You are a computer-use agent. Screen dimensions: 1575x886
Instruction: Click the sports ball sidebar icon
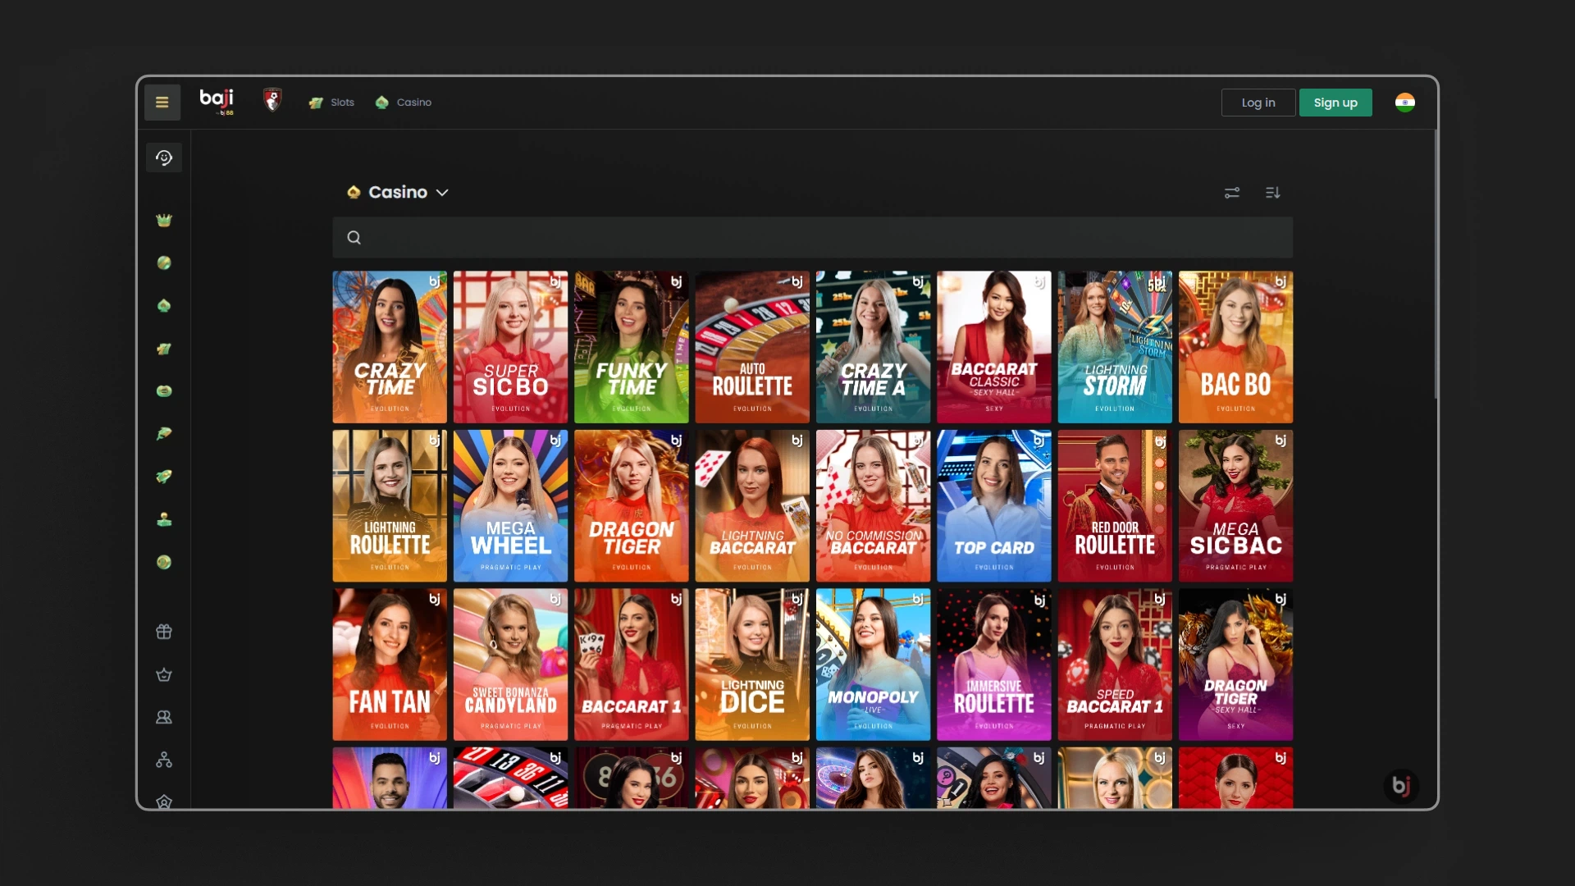[x=164, y=263]
